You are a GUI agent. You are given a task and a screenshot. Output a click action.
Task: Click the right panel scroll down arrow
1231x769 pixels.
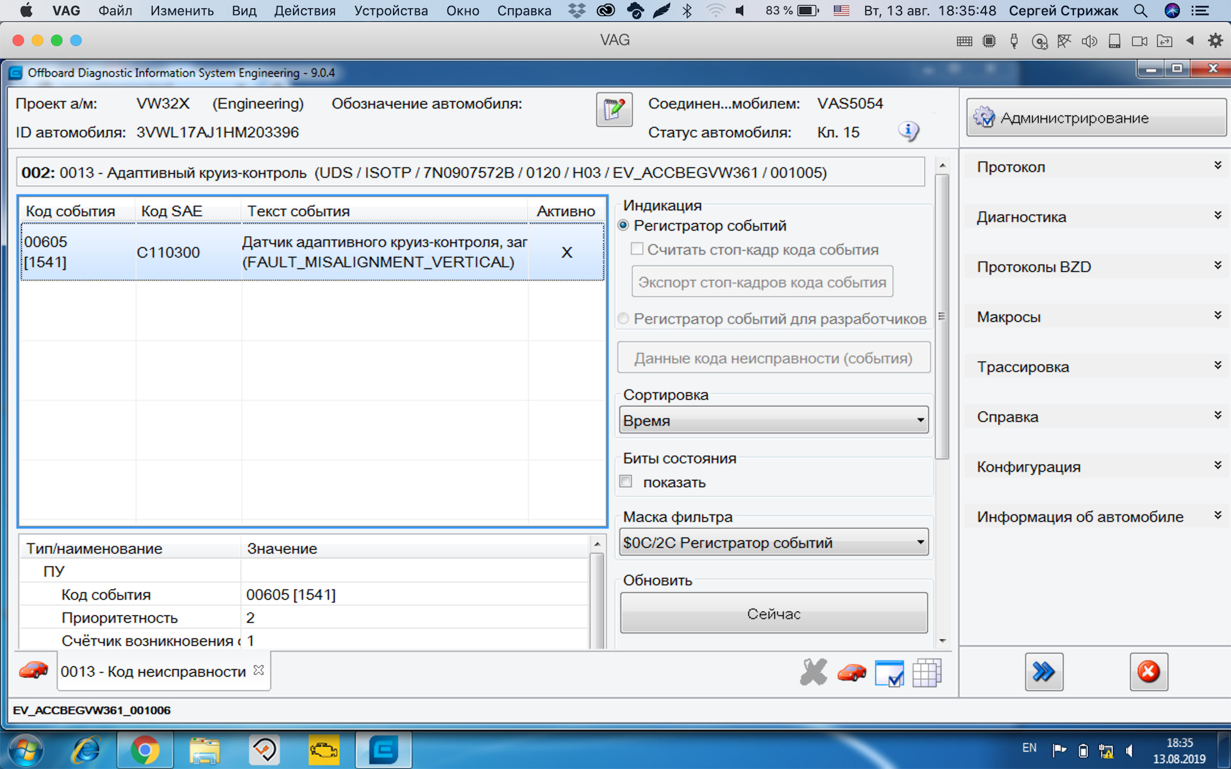pos(942,640)
